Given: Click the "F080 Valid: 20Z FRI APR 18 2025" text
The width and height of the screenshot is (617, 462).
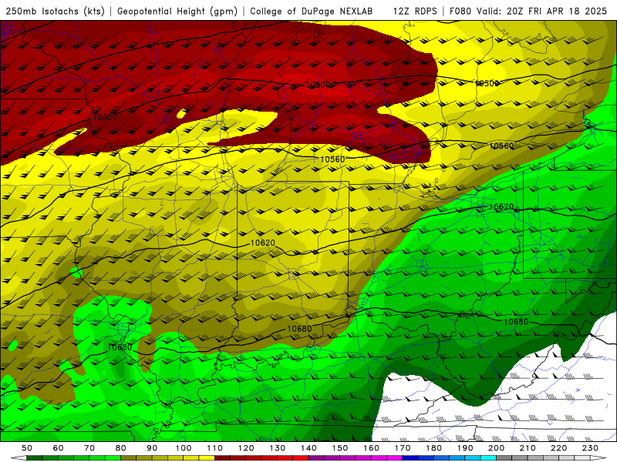Looking at the screenshot, I should pos(528,12).
